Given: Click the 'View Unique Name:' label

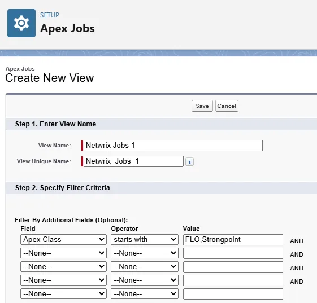Looking at the screenshot, I should (44, 161).
